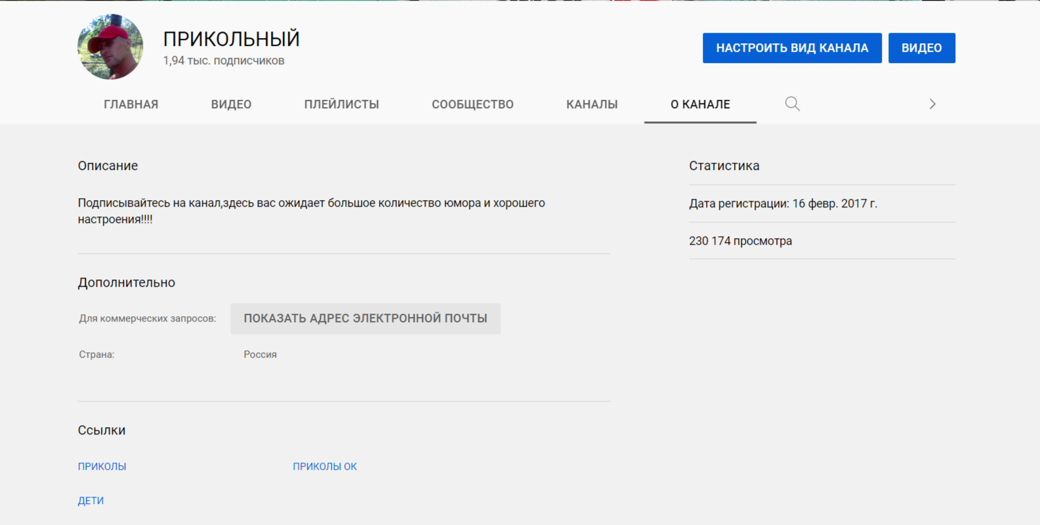The image size is (1040, 525).
Task: Click the Ссылки heading
Action: [101, 430]
